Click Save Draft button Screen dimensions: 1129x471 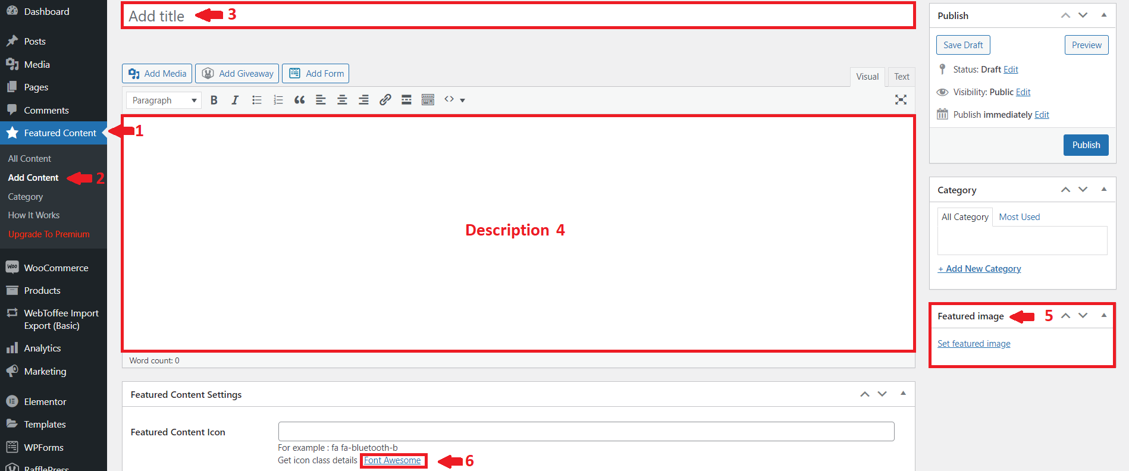(963, 45)
